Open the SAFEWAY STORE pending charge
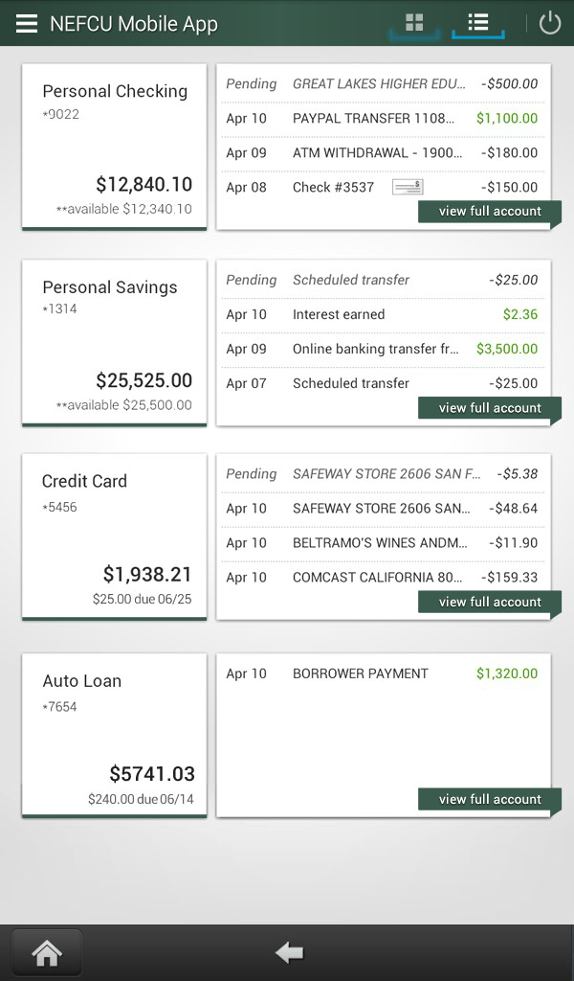The width and height of the screenshot is (574, 981). 383,473
